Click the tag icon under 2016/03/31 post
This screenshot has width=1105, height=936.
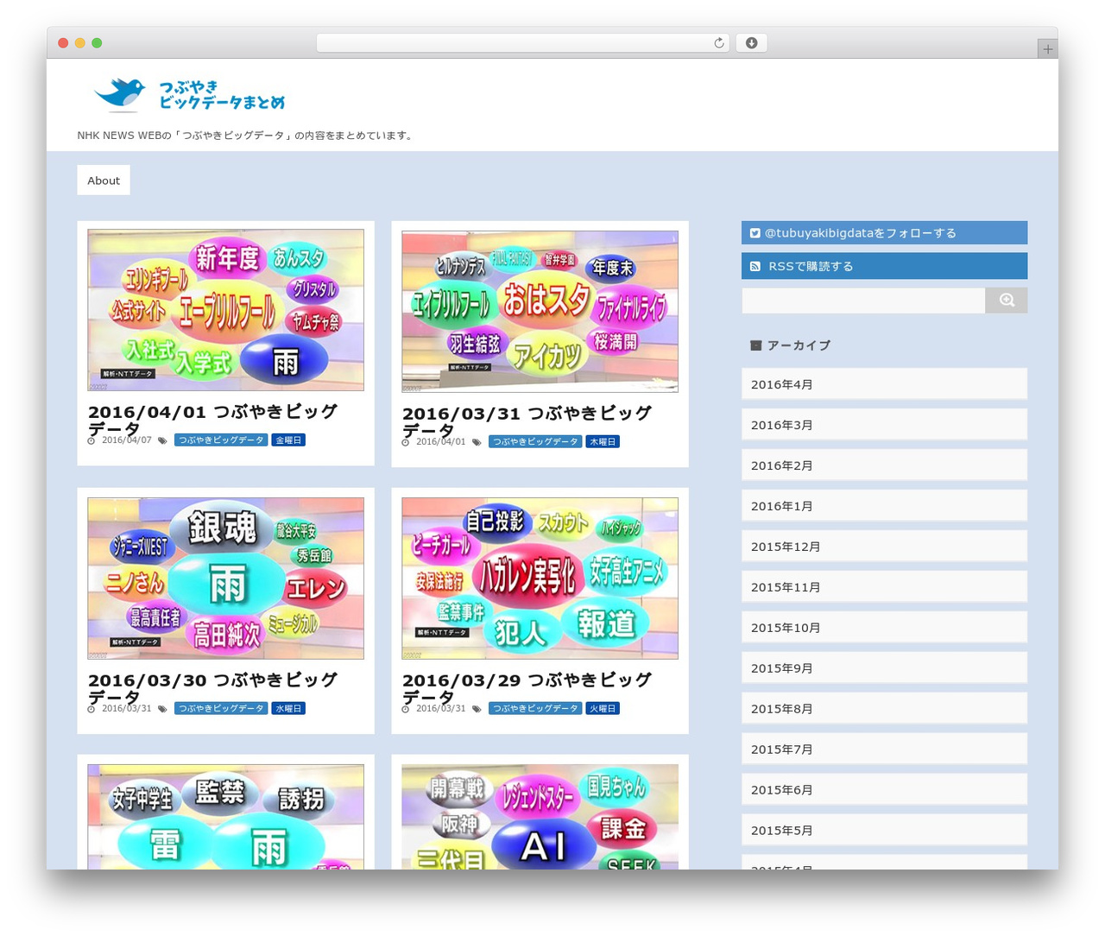[477, 442]
